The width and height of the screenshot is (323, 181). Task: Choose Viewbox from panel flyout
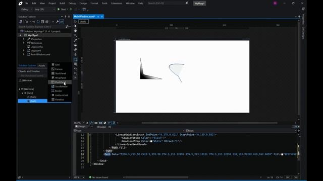(x=60, y=100)
